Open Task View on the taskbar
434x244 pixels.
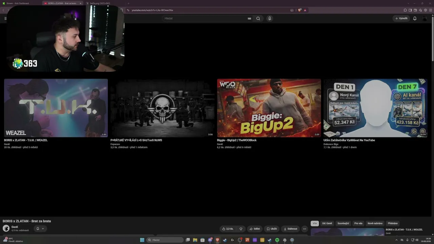[x=188, y=240]
